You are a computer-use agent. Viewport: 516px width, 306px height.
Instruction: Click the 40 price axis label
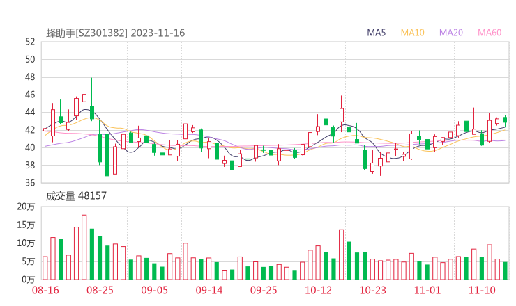tap(30, 147)
